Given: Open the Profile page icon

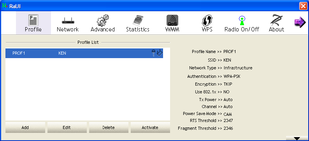Looking at the screenshot, I should click(x=33, y=21).
